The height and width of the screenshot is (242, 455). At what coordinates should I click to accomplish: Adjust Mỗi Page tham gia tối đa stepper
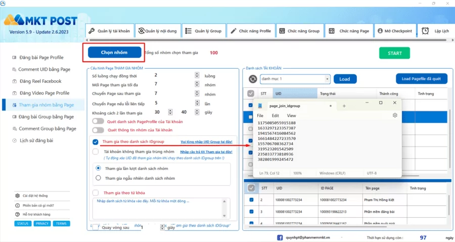coord(197,84)
